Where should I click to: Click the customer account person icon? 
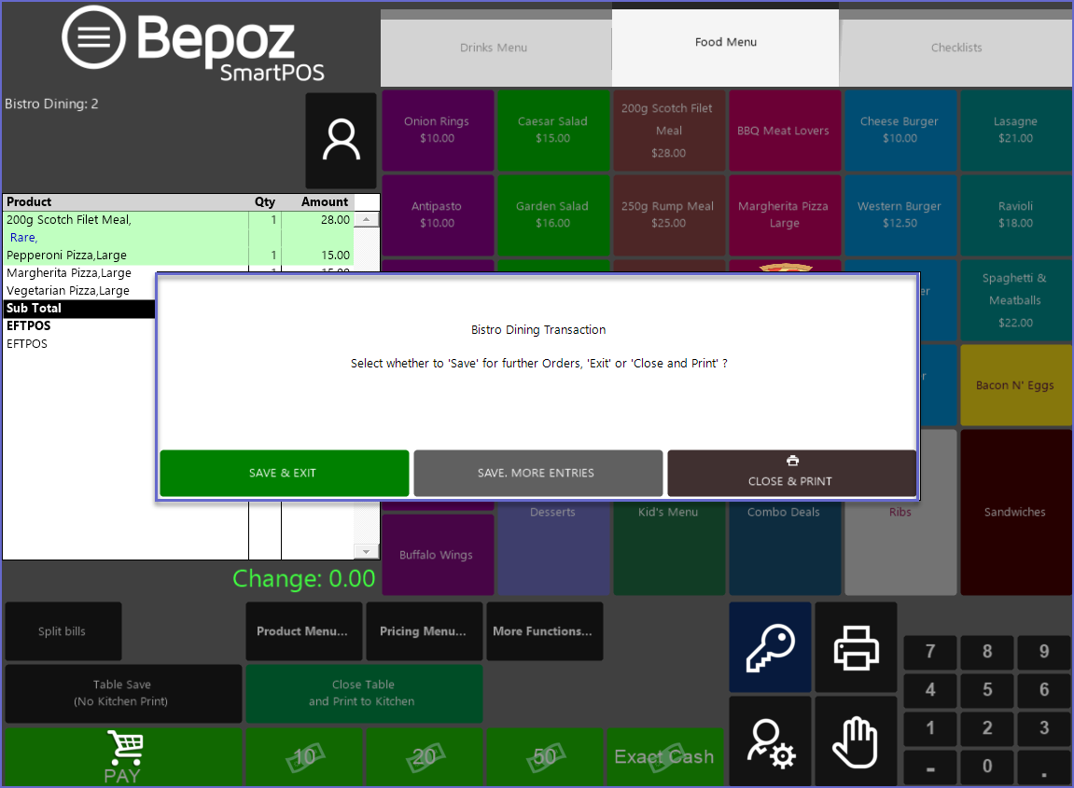[341, 141]
